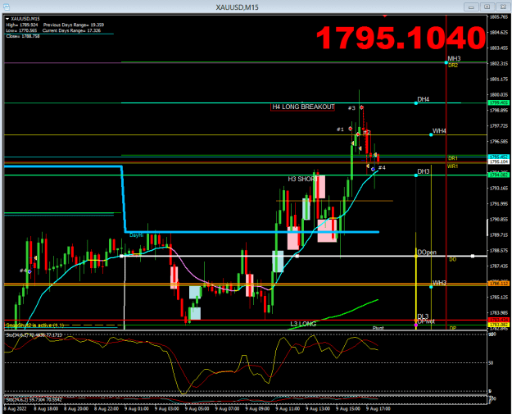Click the red diamond marker at #3
This screenshot has height=414, width=512.
click(361, 107)
